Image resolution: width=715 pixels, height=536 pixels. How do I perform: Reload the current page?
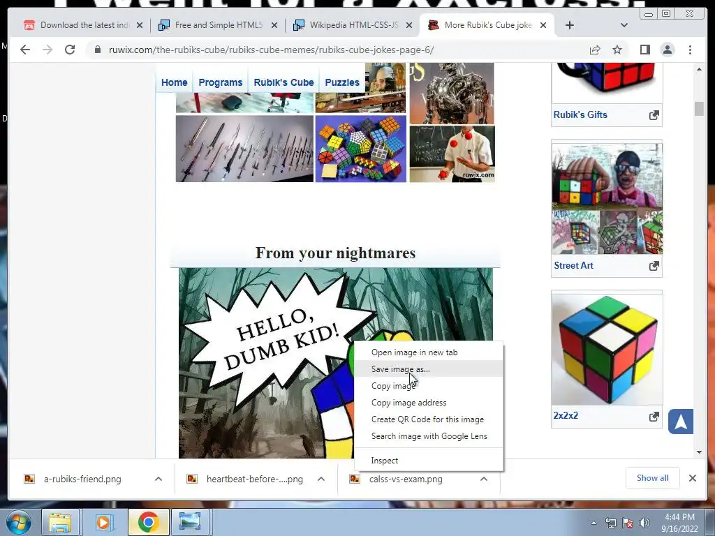70,50
